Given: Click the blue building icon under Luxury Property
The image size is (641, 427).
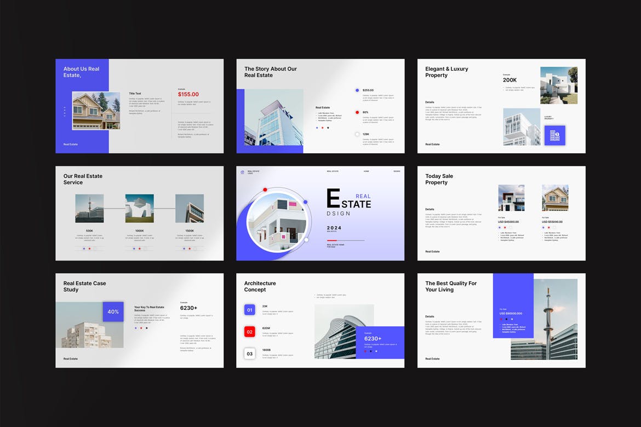Looking at the screenshot, I should tap(554, 135).
